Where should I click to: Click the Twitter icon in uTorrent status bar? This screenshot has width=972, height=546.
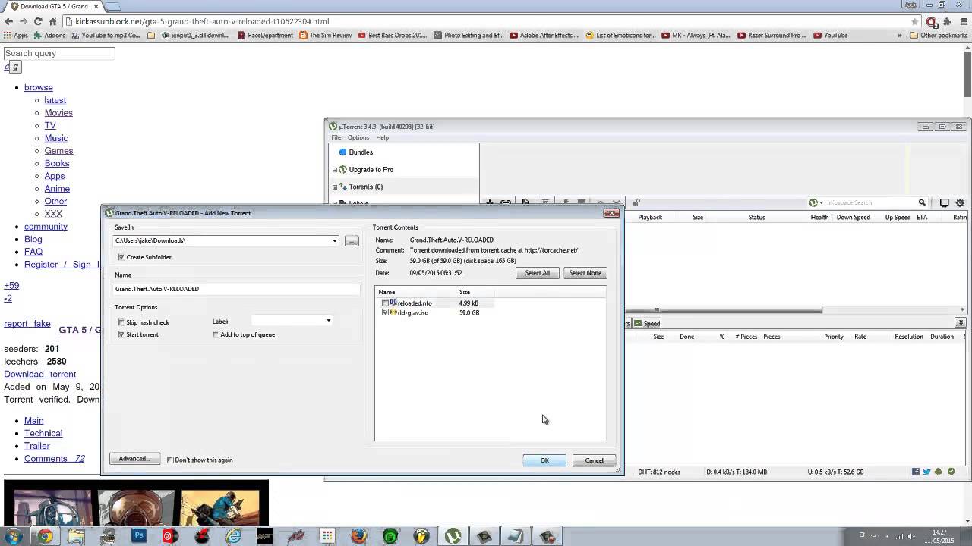(927, 472)
